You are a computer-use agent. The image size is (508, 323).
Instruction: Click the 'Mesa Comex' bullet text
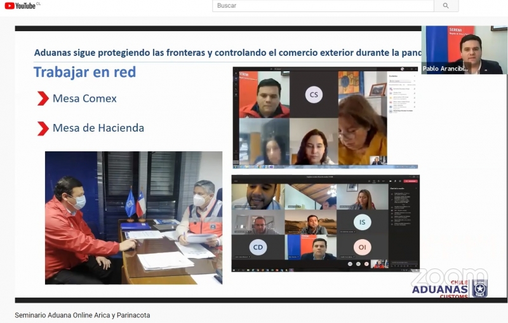(x=84, y=99)
